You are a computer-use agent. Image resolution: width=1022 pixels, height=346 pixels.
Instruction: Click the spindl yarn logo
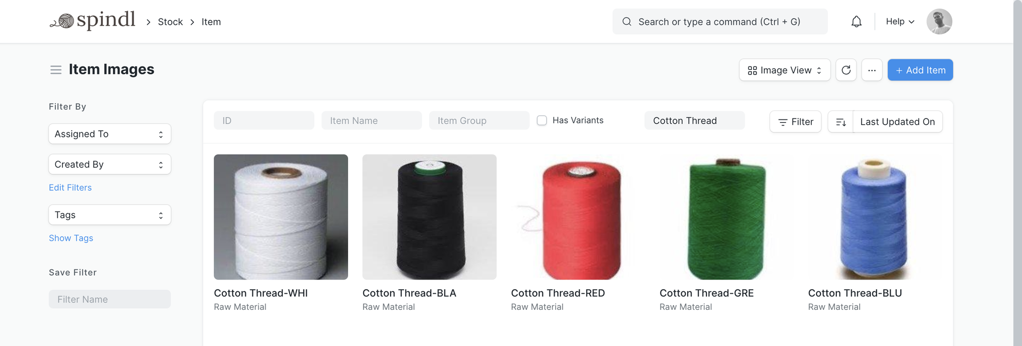tap(93, 21)
